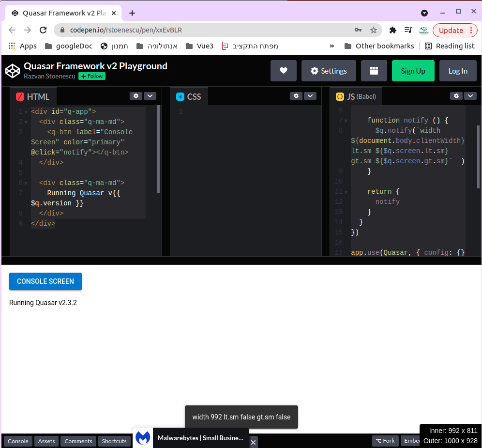Open the Console panel

point(18,441)
